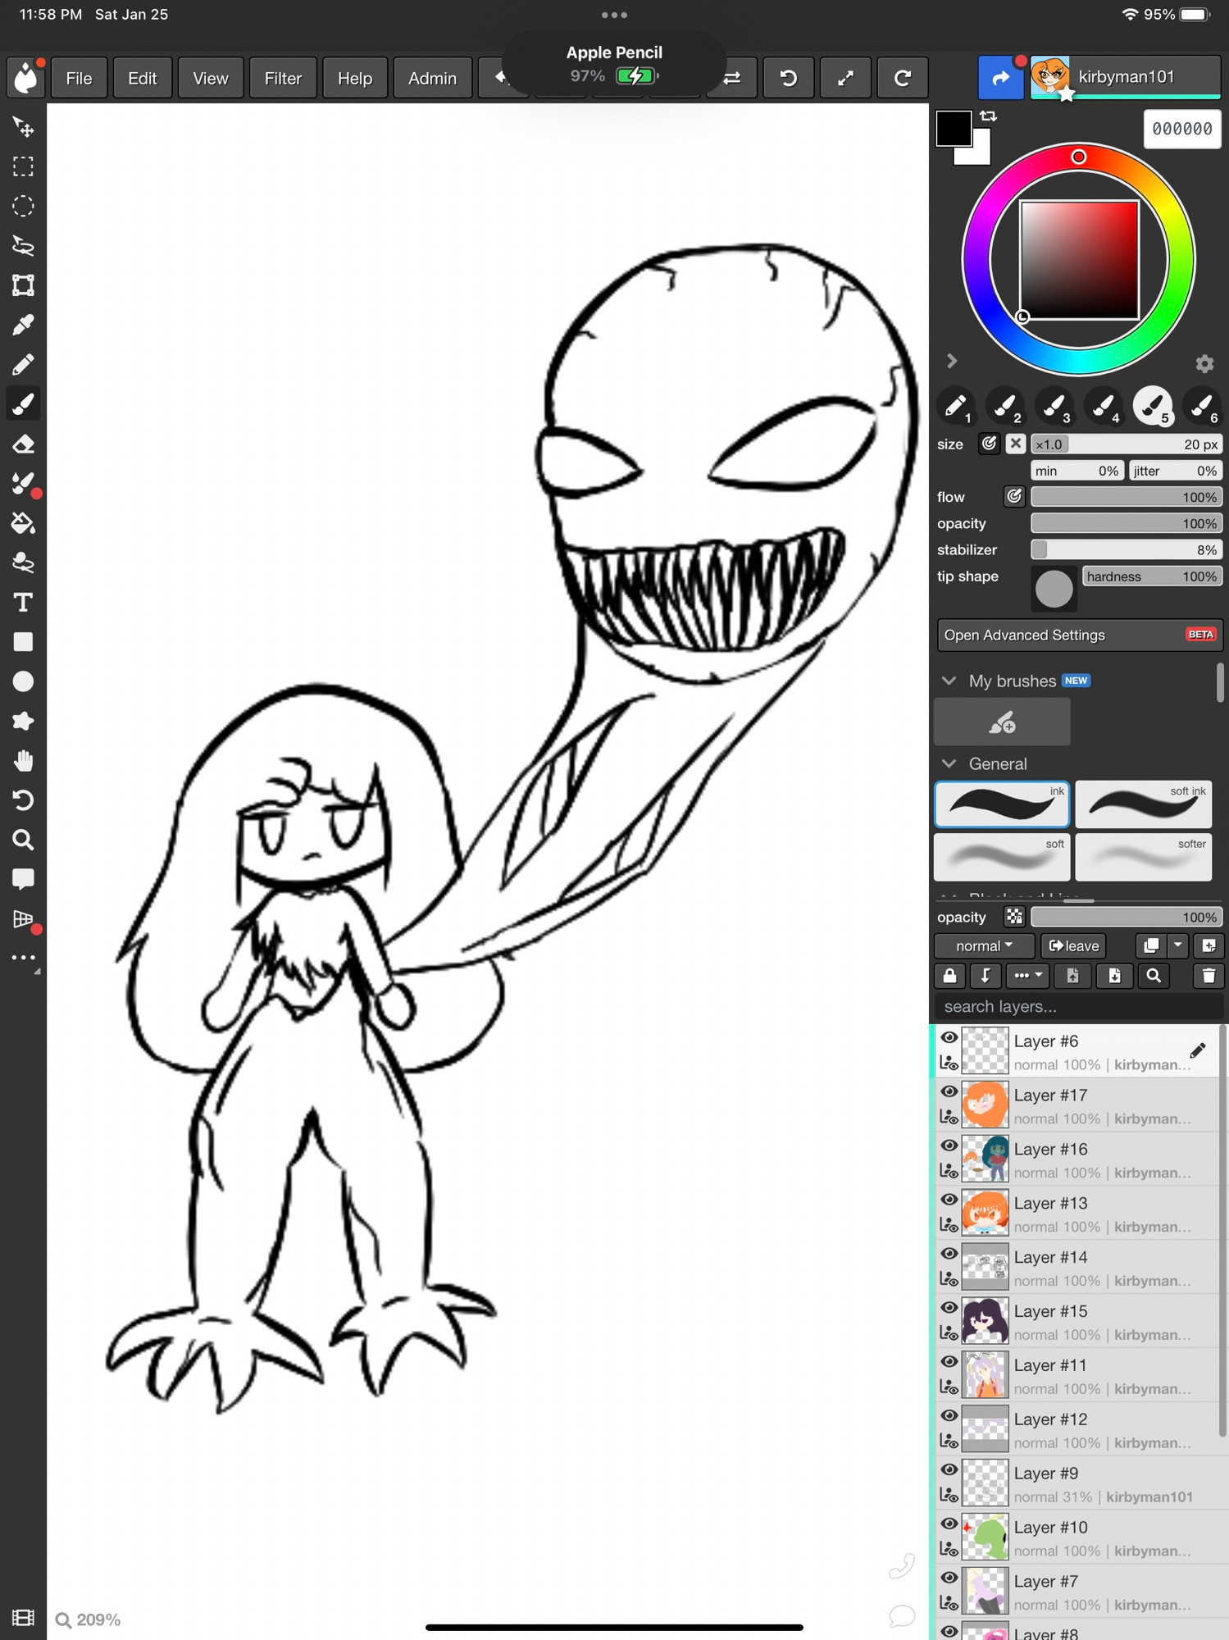This screenshot has width=1229, height=1640.
Task: Select the rotate canvas tool
Action: coord(23,800)
